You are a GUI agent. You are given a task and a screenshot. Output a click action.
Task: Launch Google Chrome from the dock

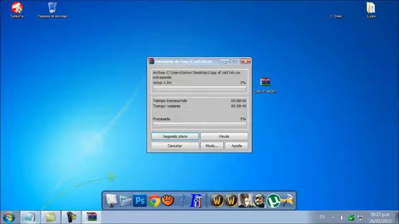pyautogui.click(x=154, y=200)
